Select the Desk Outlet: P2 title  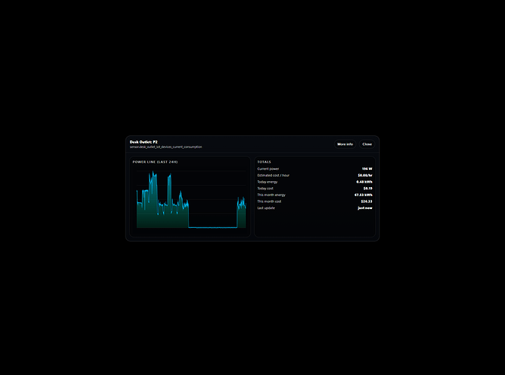(x=144, y=142)
